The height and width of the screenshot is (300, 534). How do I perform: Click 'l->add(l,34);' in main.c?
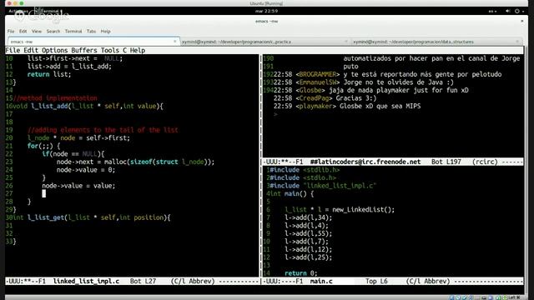pos(308,217)
